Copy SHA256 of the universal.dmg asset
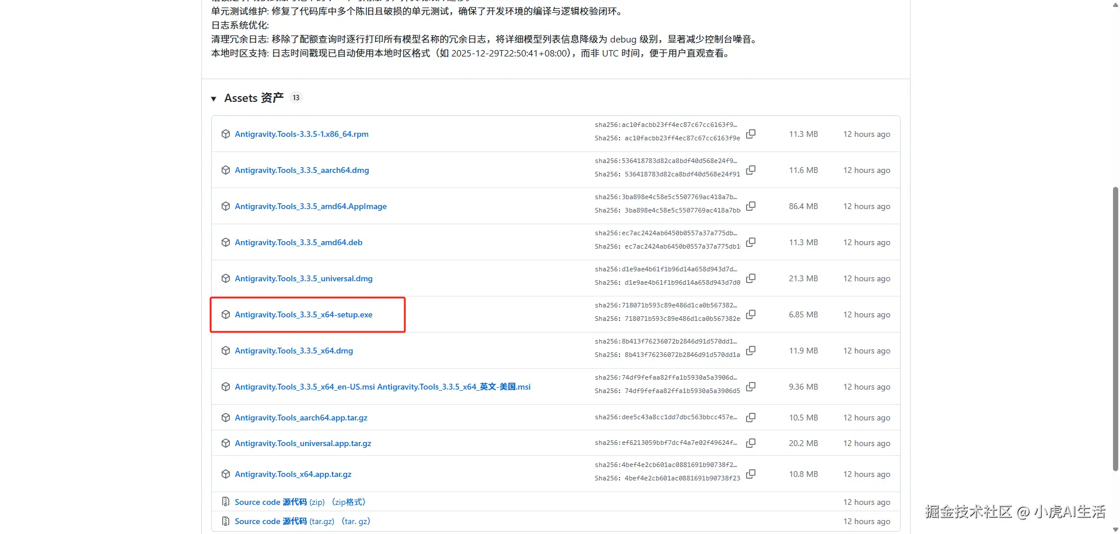Screen dimensions: 1120x534 click(751, 278)
